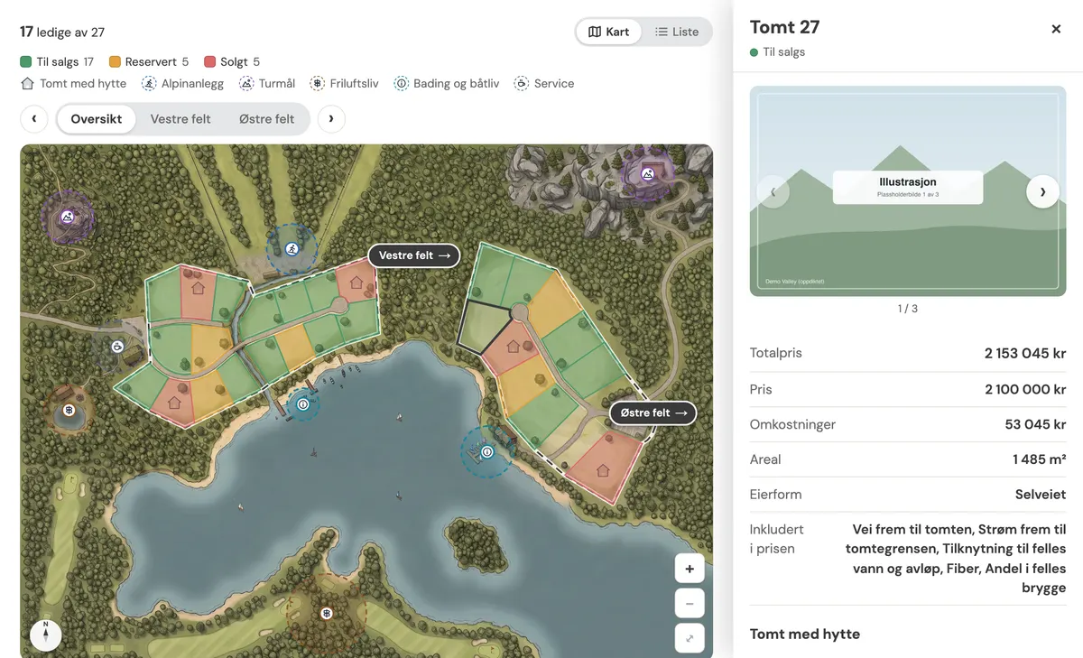Click the Service marker on the map
This screenshot has height=658, width=1083.
tap(116, 347)
